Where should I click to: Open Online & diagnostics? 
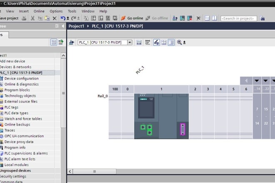21,84
